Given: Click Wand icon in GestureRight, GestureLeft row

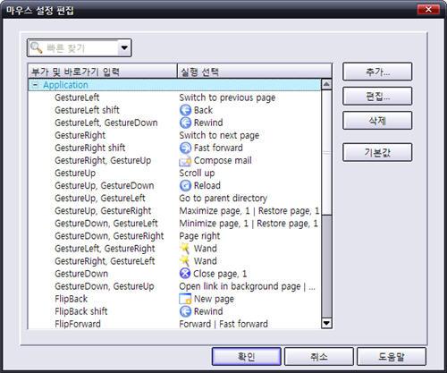Looking at the screenshot, I should click(x=185, y=261).
